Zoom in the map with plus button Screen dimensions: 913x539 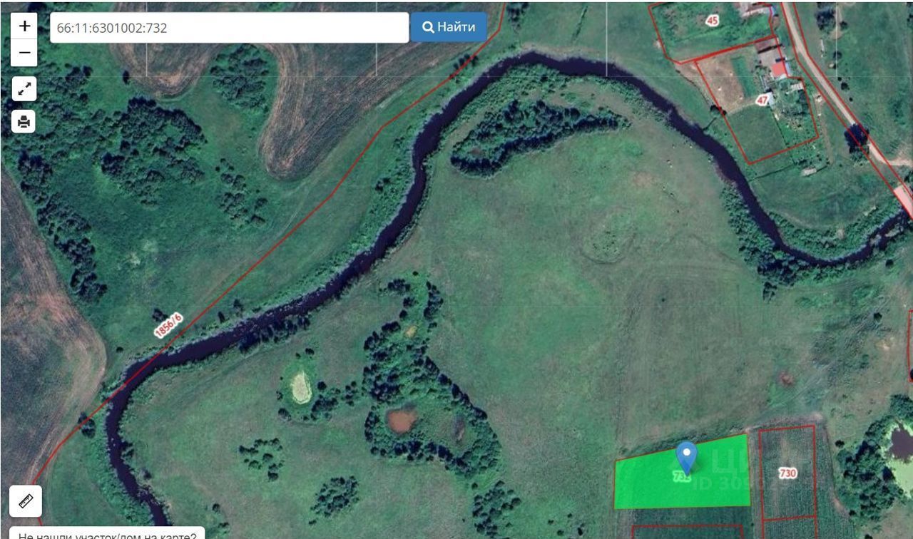[24, 26]
